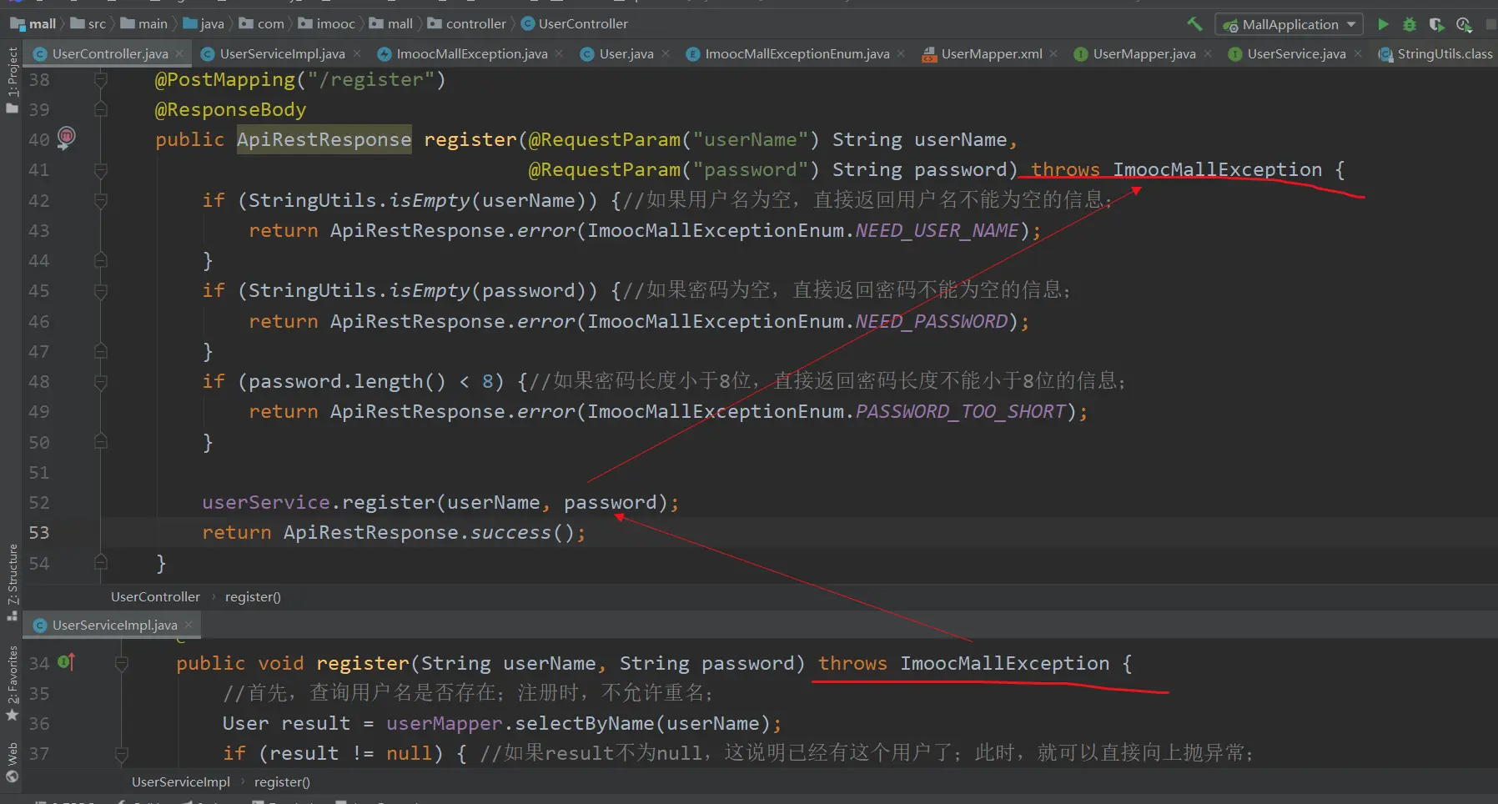Image resolution: width=1498 pixels, height=804 pixels.
Task: Switch to the UserMapper.xml tab
Action: coord(991,54)
